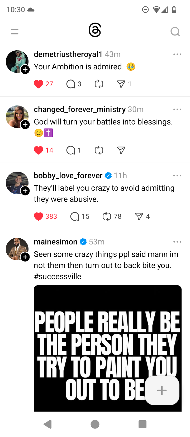This screenshot has width=190, height=437.
Task: Follow mainesimon via avatar plus badge
Action: click(x=25, y=257)
